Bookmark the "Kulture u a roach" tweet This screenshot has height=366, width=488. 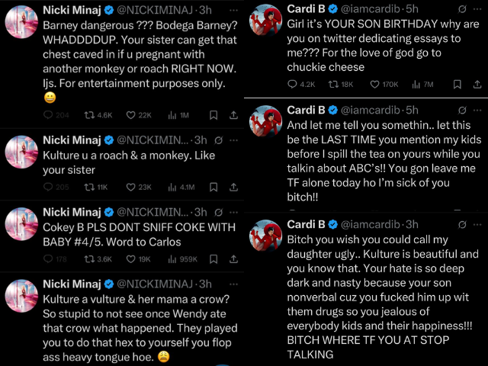pos(213,187)
